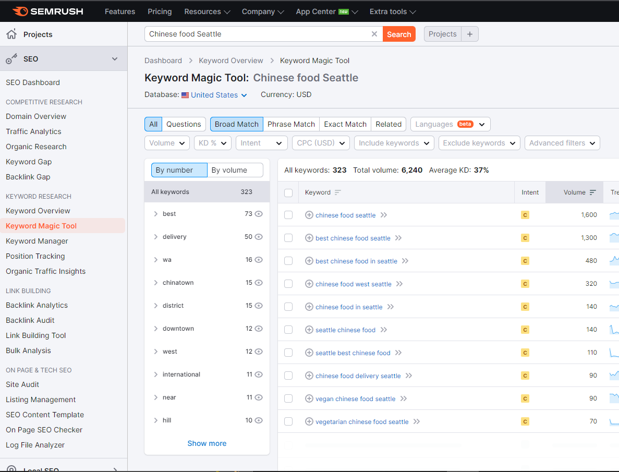Go to Keyword Overview breadcrumb
This screenshot has height=472, width=619.
pos(230,60)
